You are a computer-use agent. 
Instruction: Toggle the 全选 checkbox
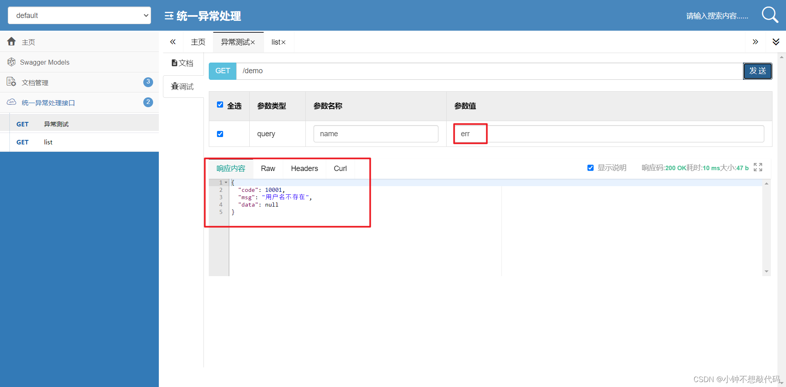coord(220,105)
